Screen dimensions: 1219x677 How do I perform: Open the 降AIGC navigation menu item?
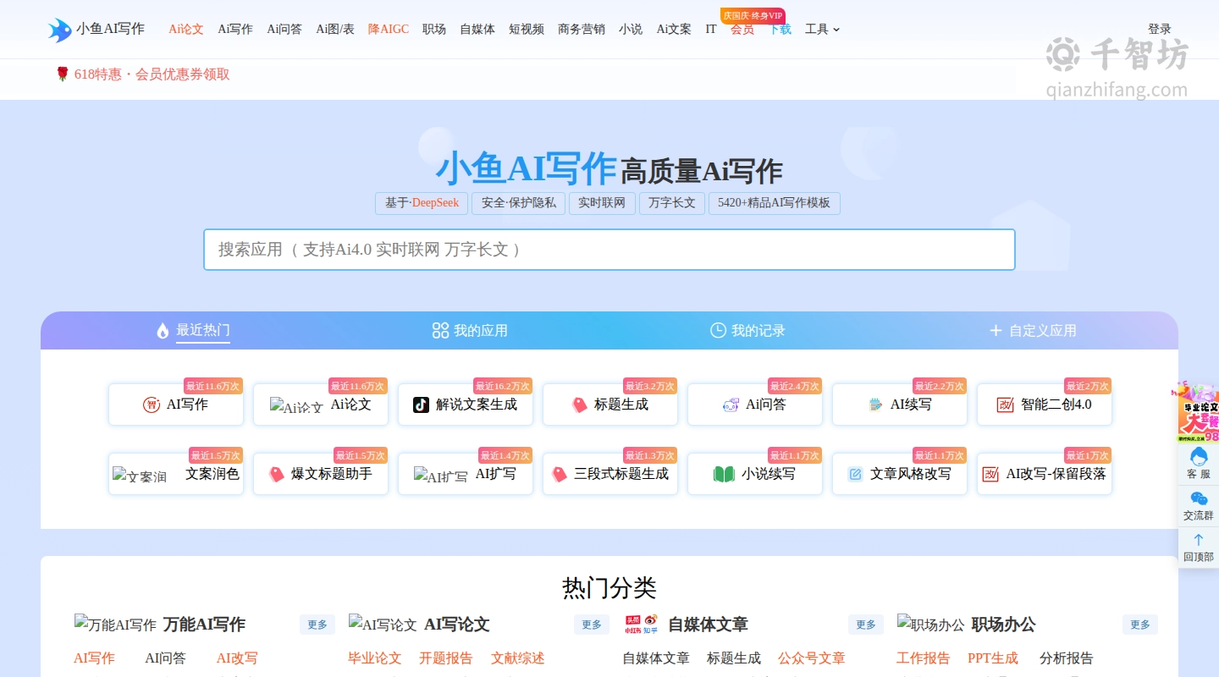(x=389, y=29)
